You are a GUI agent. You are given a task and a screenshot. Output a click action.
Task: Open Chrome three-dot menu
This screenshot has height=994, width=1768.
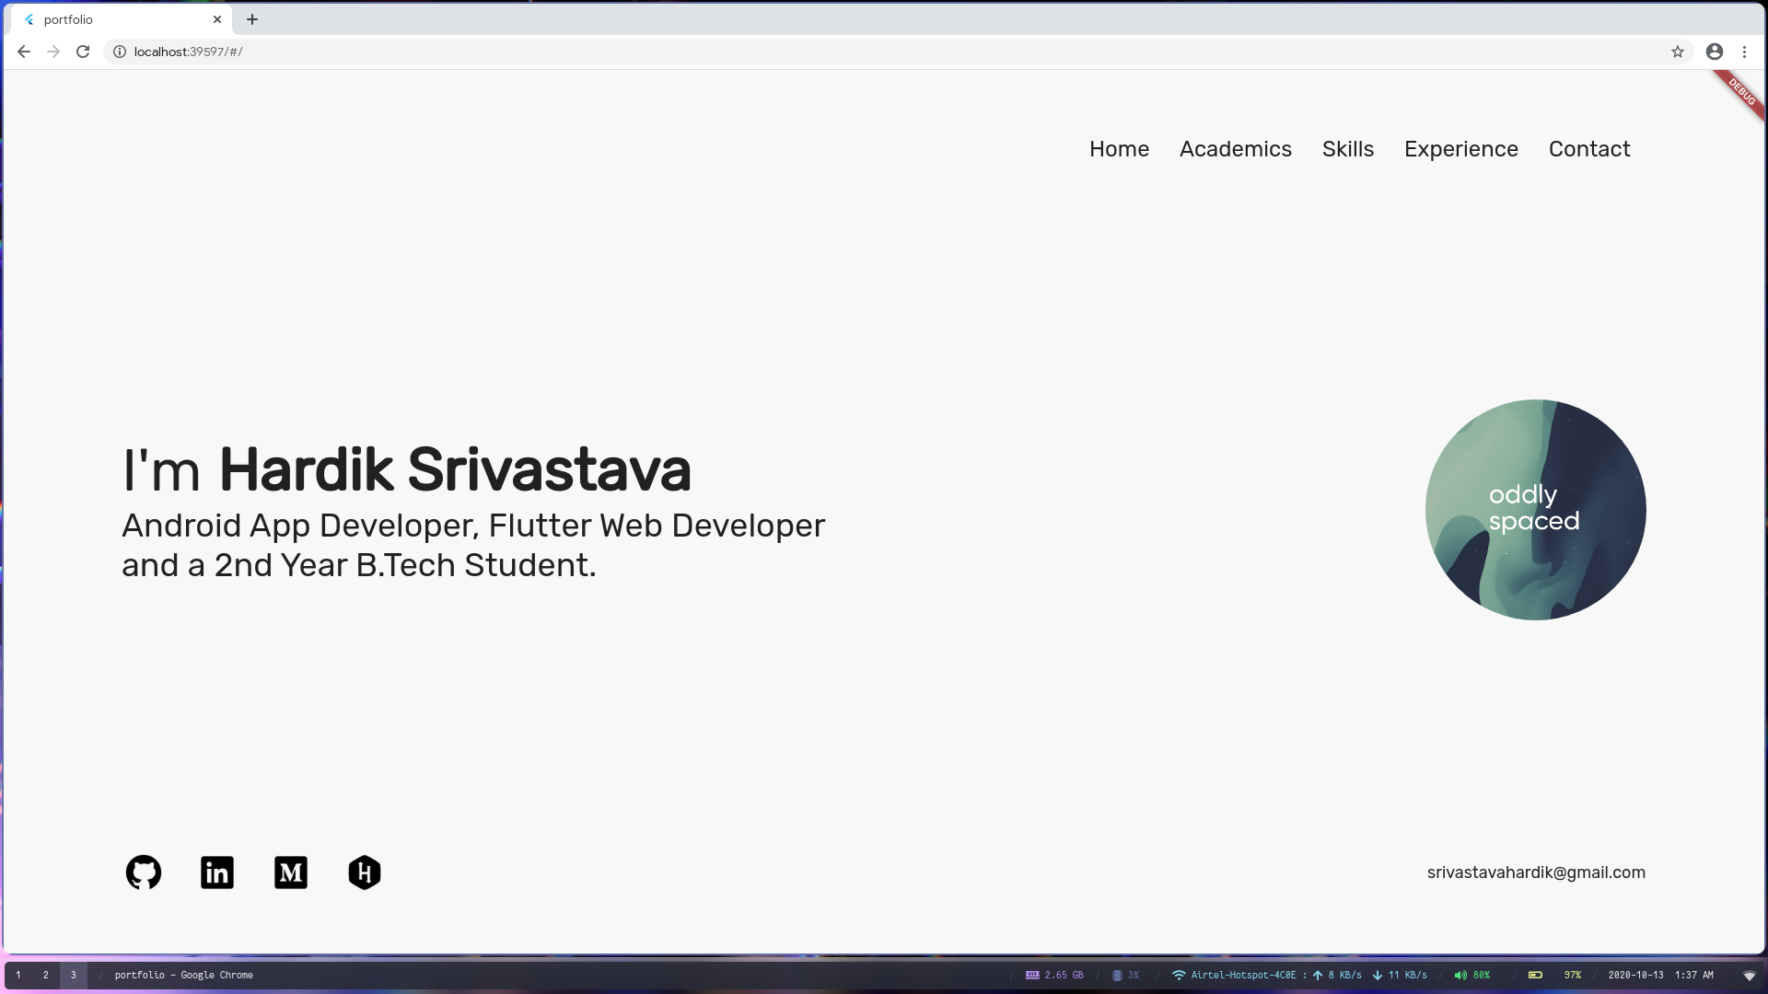click(1744, 52)
